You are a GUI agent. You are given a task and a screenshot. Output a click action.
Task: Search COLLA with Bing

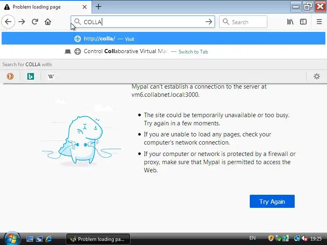(30, 76)
